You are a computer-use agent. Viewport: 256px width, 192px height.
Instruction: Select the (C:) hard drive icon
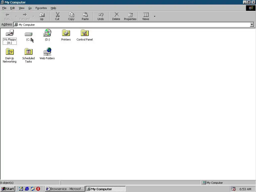point(28,34)
